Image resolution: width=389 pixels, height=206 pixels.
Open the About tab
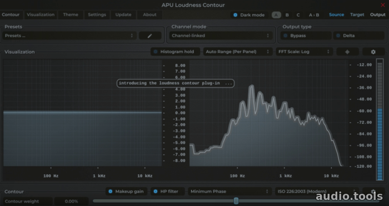149,14
